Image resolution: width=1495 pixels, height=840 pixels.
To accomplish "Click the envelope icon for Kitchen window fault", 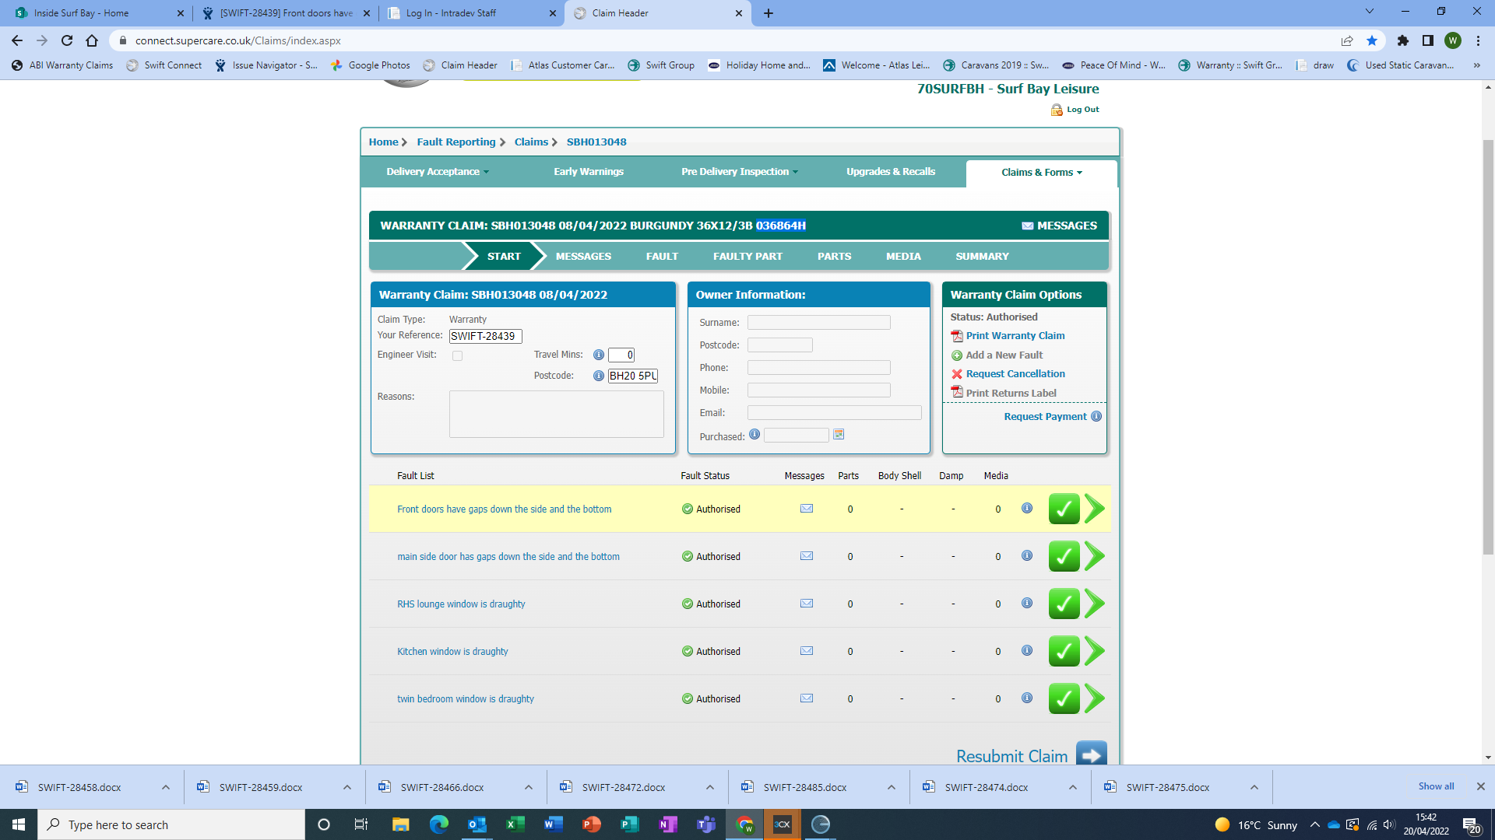I will click(x=807, y=651).
